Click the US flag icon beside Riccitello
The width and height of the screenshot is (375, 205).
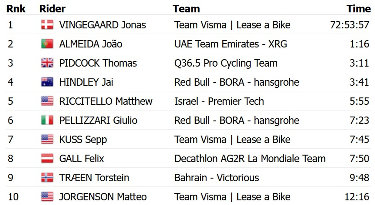(47, 101)
